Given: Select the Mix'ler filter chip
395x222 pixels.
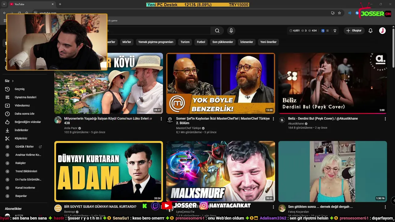Looking at the screenshot, I should (127, 42).
